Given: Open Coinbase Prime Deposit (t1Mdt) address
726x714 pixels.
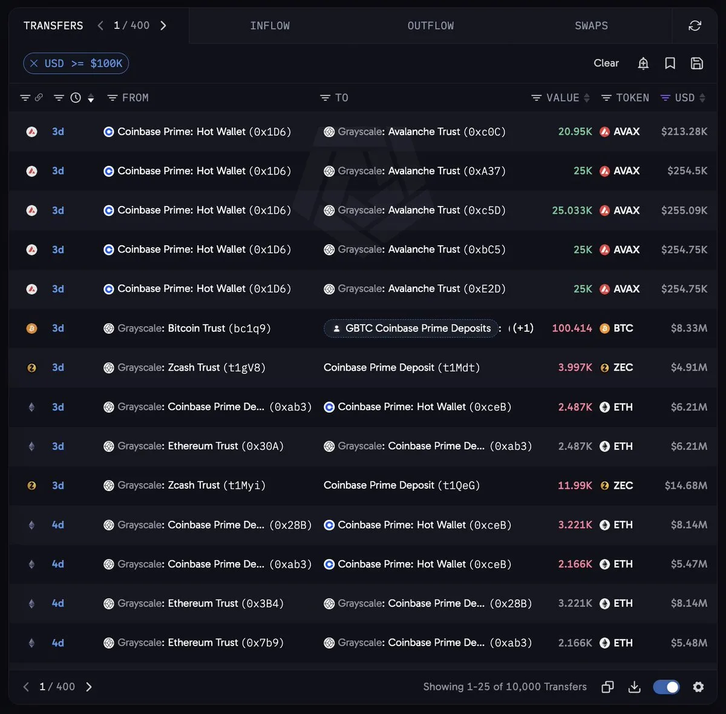Looking at the screenshot, I should (x=402, y=368).
